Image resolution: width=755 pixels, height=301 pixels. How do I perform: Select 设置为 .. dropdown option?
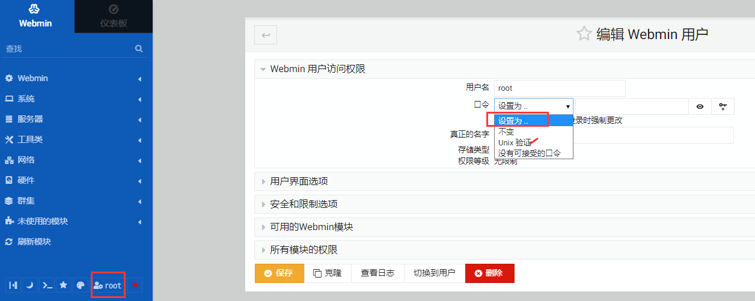(x=534, y=121)
